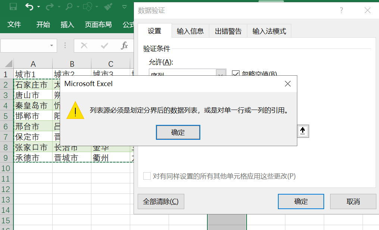Open the 序列 validation criteria dropdown

[x=221, y=73]
